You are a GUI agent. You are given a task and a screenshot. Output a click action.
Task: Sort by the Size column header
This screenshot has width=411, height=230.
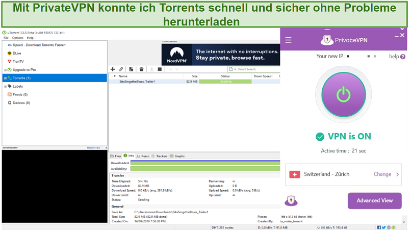pyautogui.click(x=191, y=76)
